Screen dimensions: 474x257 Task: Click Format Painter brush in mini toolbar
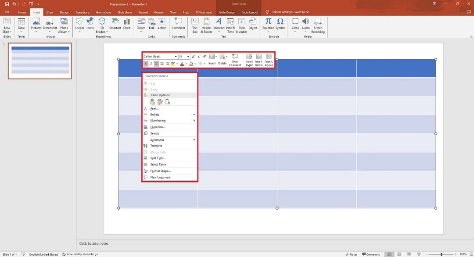coord(204,57)
